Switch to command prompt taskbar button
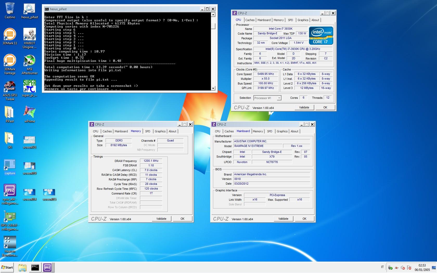The height and width of the screenshot is (273, 437). (x=35, y=267)
